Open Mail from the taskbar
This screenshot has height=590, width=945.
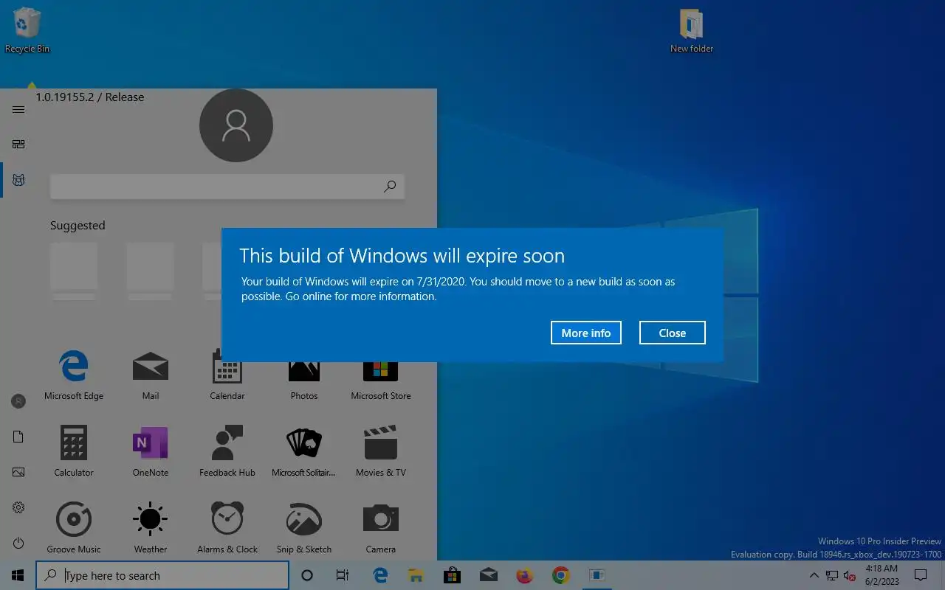click(x=488, y=575)
